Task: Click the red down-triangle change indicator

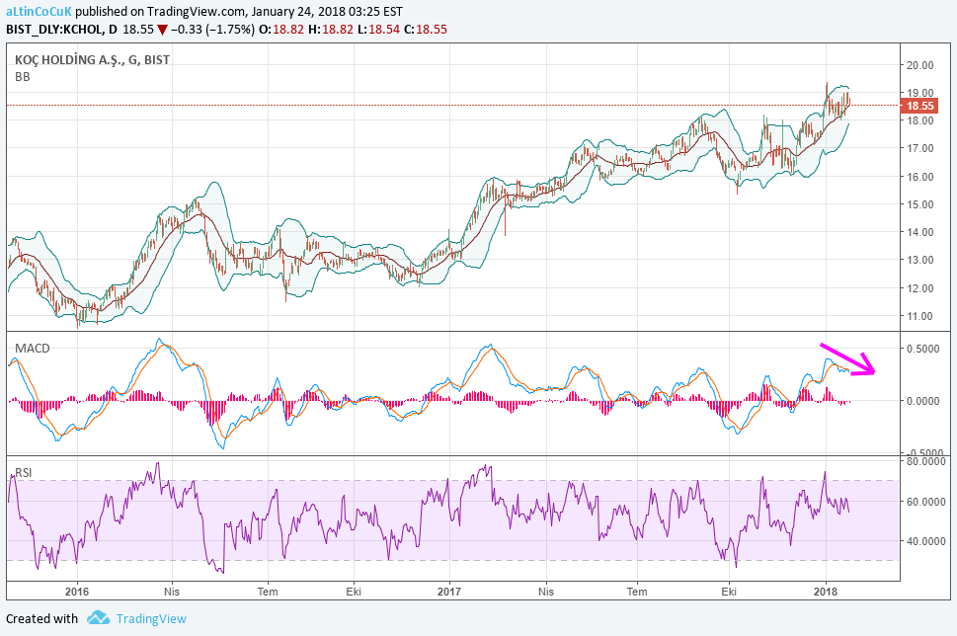Action: point(162,30)
